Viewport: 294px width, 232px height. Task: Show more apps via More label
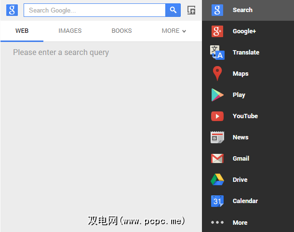coord(240,223)
